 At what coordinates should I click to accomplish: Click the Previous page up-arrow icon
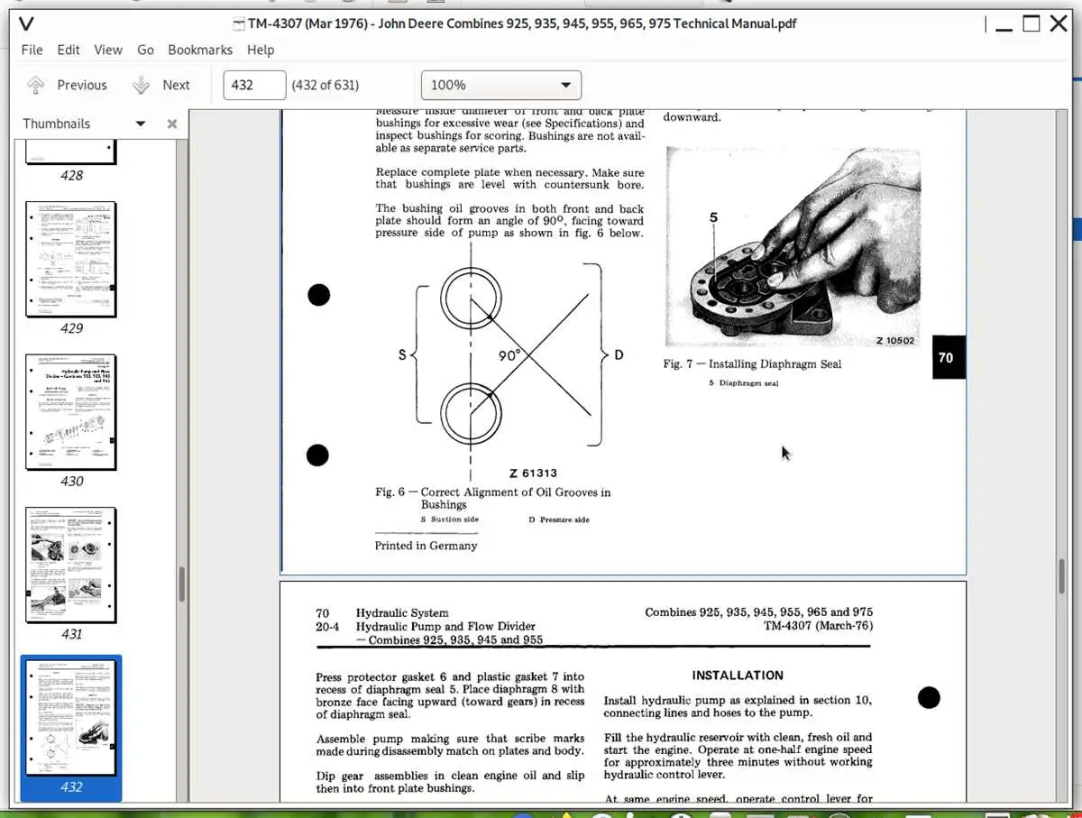35,85
